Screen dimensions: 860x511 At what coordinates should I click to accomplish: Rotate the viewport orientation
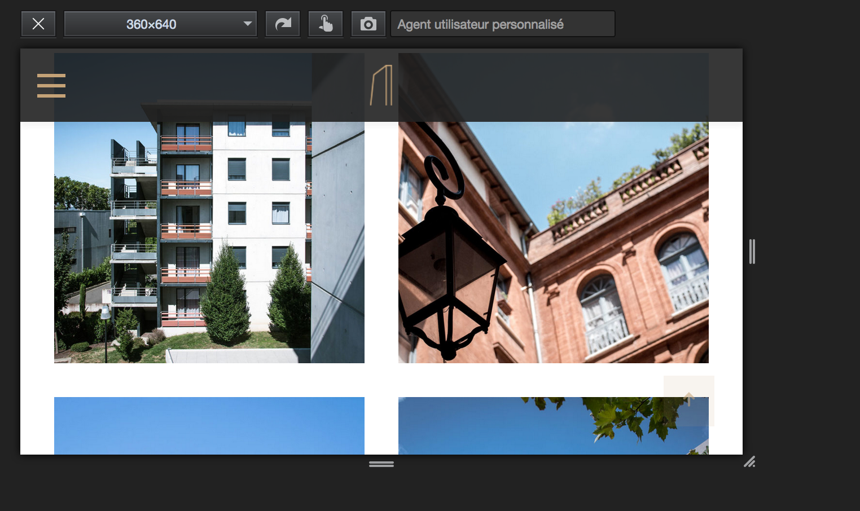(x=283, y=24)
